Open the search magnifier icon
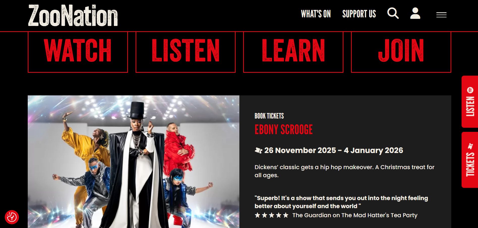The height and width of the screenshot is (228, 478). tap(393, 13)
